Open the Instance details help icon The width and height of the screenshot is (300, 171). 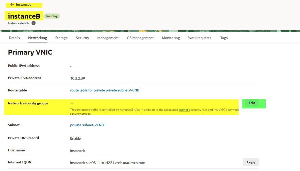tap(33, 23)
